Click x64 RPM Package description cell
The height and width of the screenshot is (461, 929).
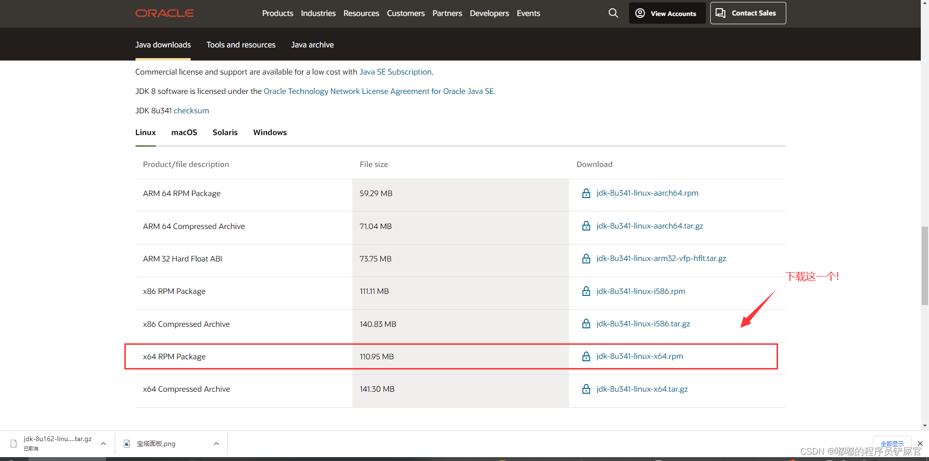(244, 356)
